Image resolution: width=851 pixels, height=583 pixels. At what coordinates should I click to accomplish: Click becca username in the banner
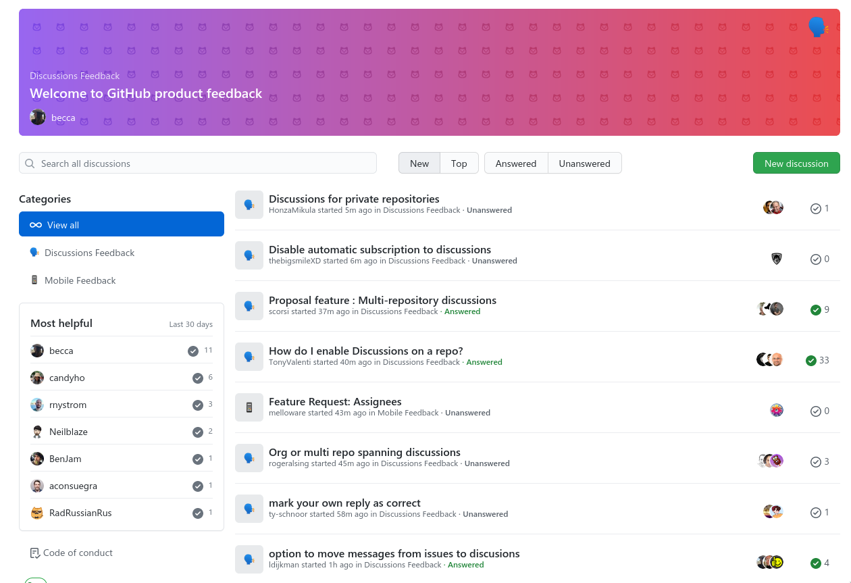click(x=63, y=118)
